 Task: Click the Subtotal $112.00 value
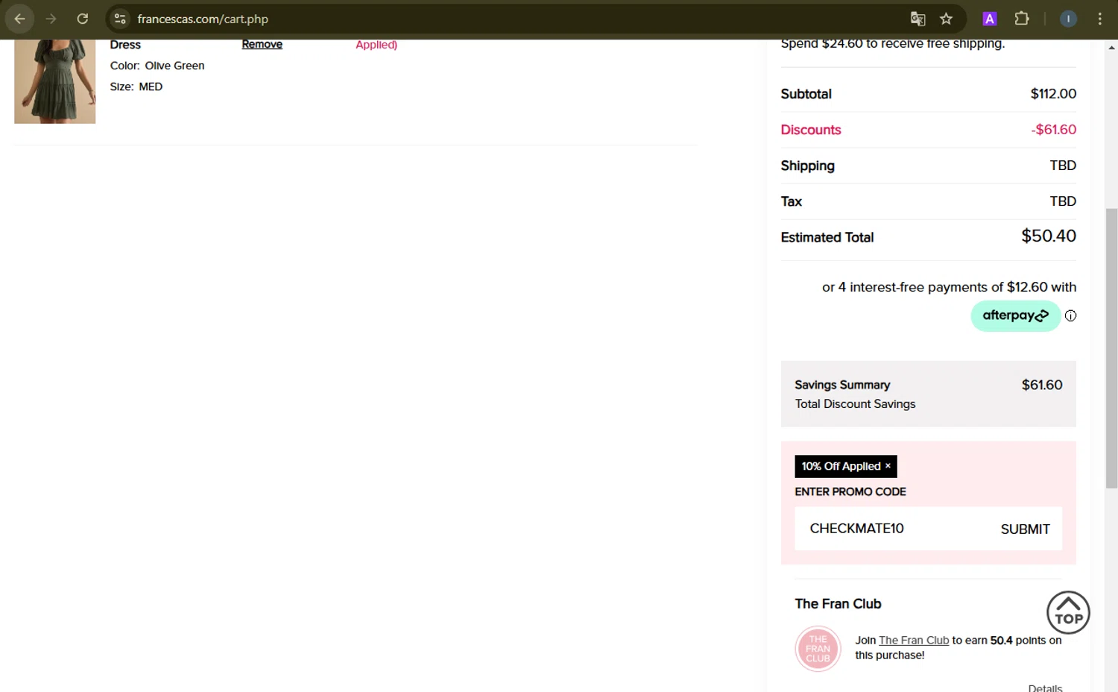coord(1053,94)
